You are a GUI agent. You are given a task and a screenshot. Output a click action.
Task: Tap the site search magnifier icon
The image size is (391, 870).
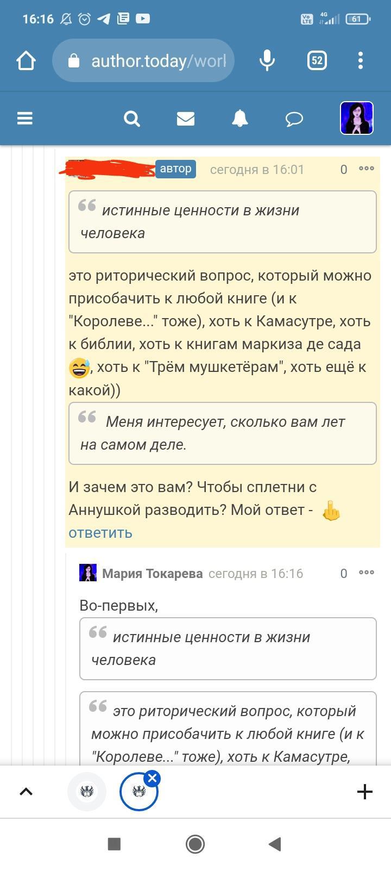pyautogui.click(x=132, y=118)
